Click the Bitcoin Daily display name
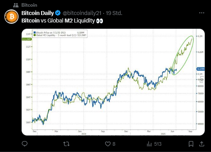 pyautogui.click(x=37, y=13)
